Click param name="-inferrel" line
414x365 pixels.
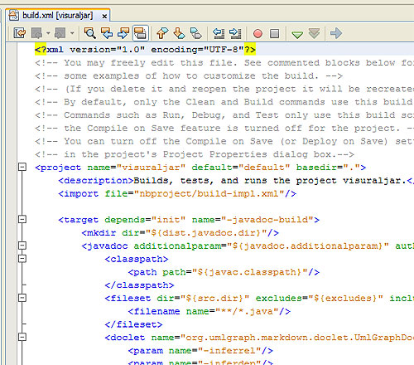200,351
